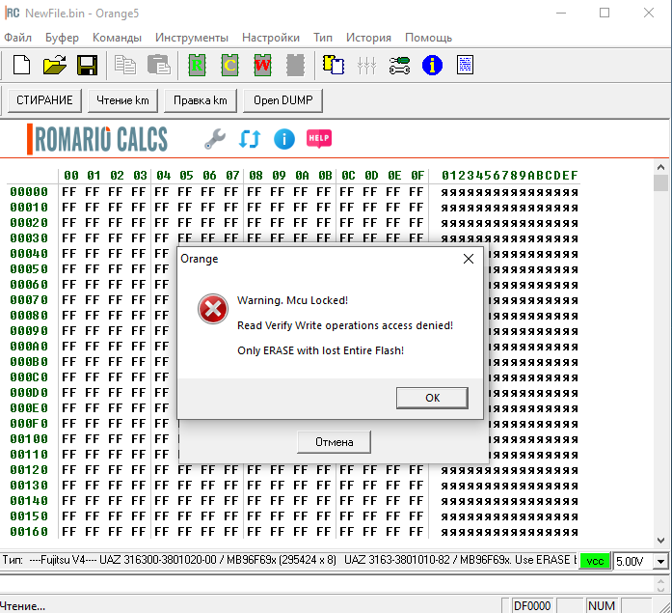This screenshot has width=672, height=613.
Task: Click the СТИРАНИЕ erase button
Action: 44,100
